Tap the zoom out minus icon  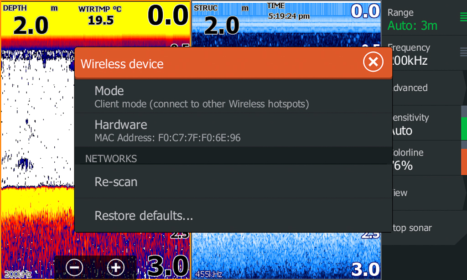(74, 268)
